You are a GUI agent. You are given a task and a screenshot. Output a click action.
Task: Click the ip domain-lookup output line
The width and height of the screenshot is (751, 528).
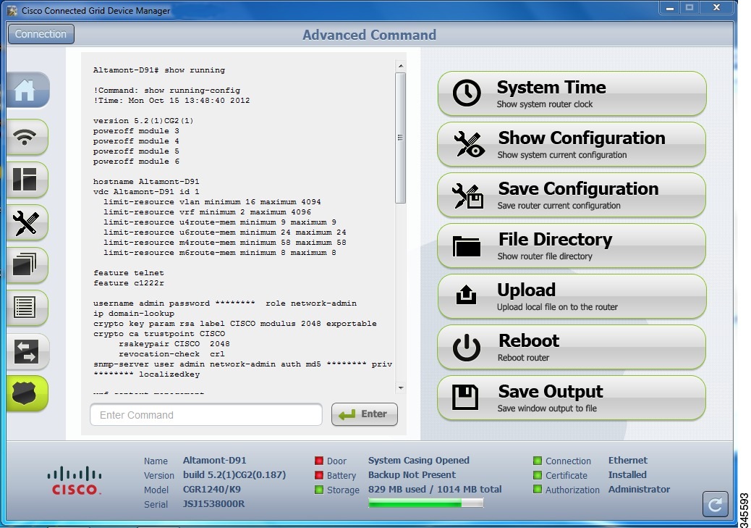pos(134,313)
